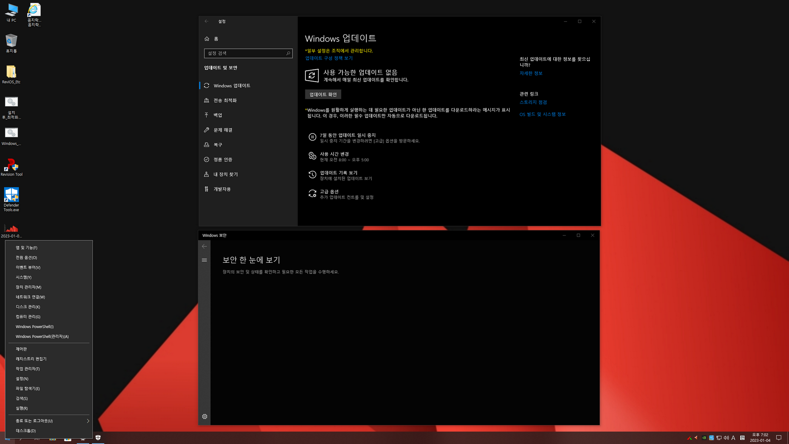Choose 실행(R) from context menu
This screenshot has width=789, height=444.
(49, 408)
